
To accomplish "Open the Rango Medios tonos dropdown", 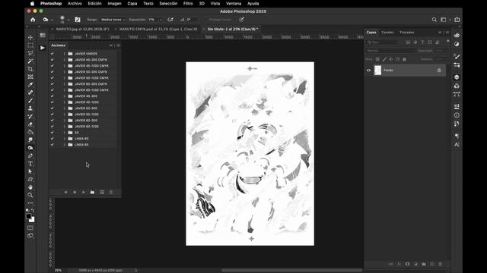I will 113,20.
